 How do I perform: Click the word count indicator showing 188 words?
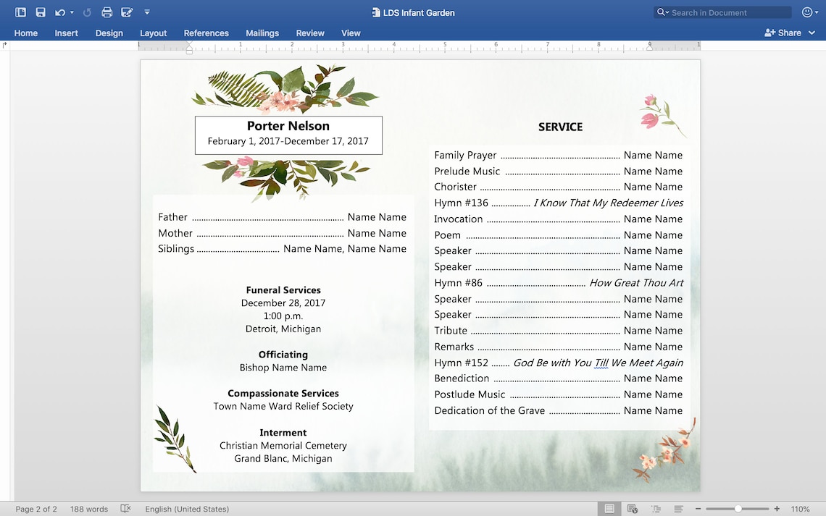88,509
